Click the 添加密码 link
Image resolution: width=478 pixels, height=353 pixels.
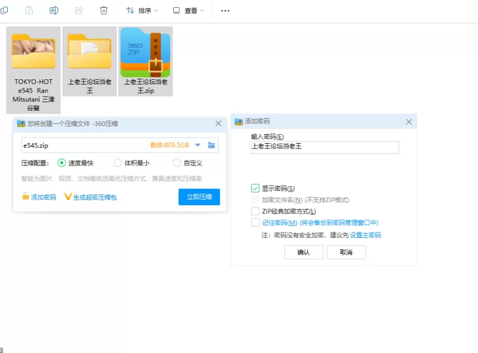[44, 197]
